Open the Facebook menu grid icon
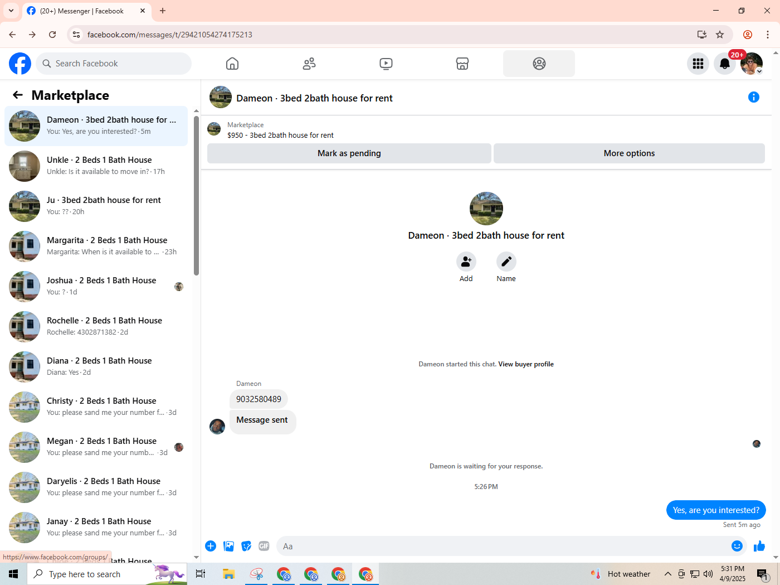 pos(698,64)
